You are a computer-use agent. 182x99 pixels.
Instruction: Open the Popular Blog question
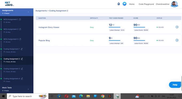[44, 41]
